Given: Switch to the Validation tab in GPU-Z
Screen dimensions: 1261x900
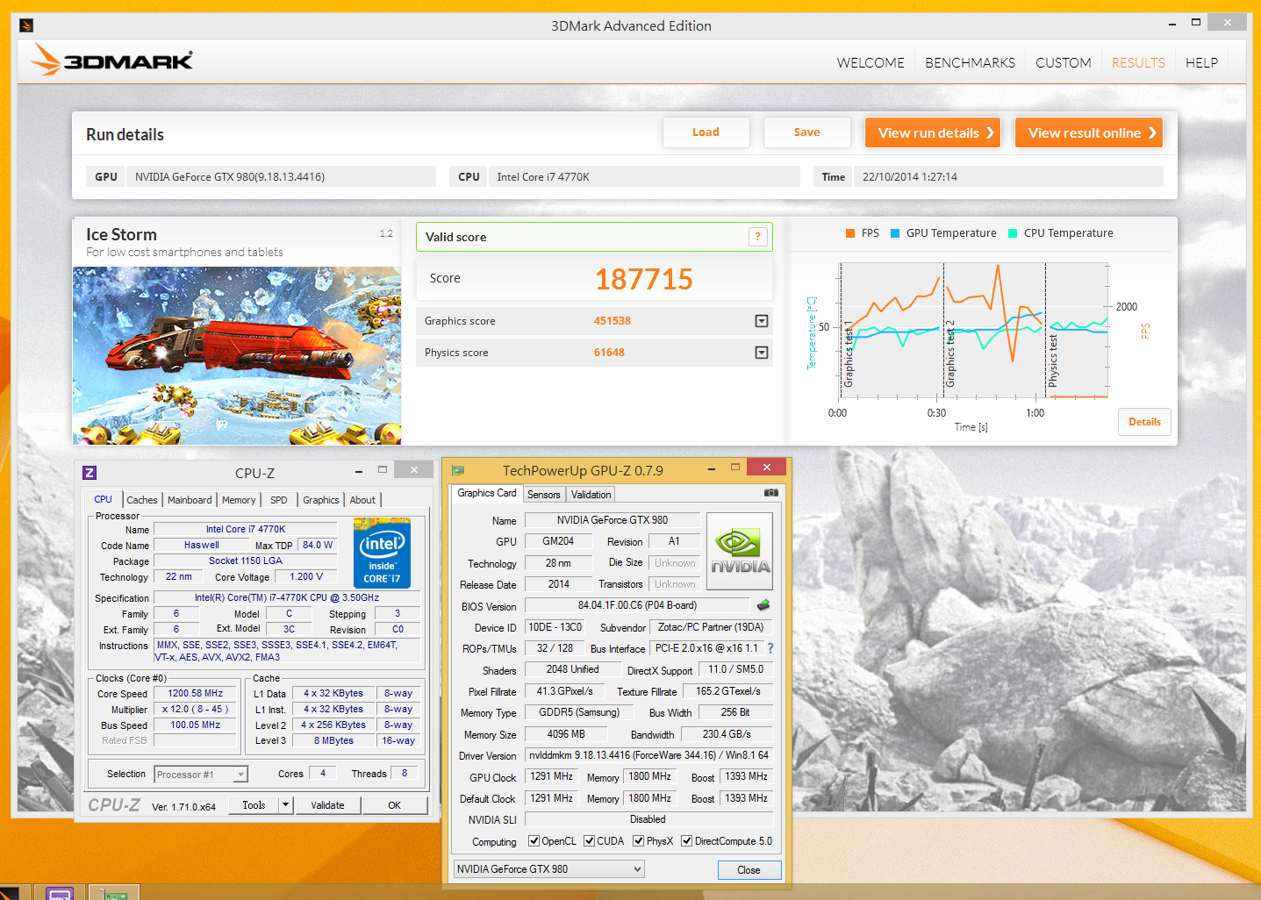Looking at the screenshot, I should (x=591, y=495).
